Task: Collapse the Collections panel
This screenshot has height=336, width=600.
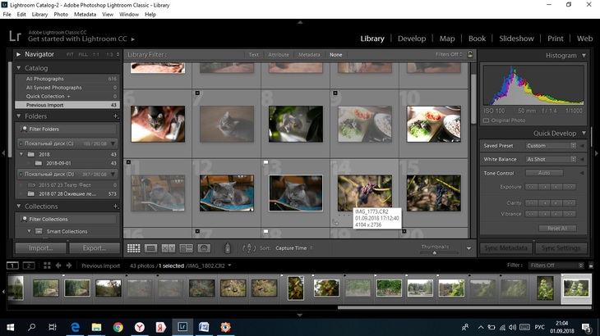Action: pyautogui.click(x=18, y=207)
